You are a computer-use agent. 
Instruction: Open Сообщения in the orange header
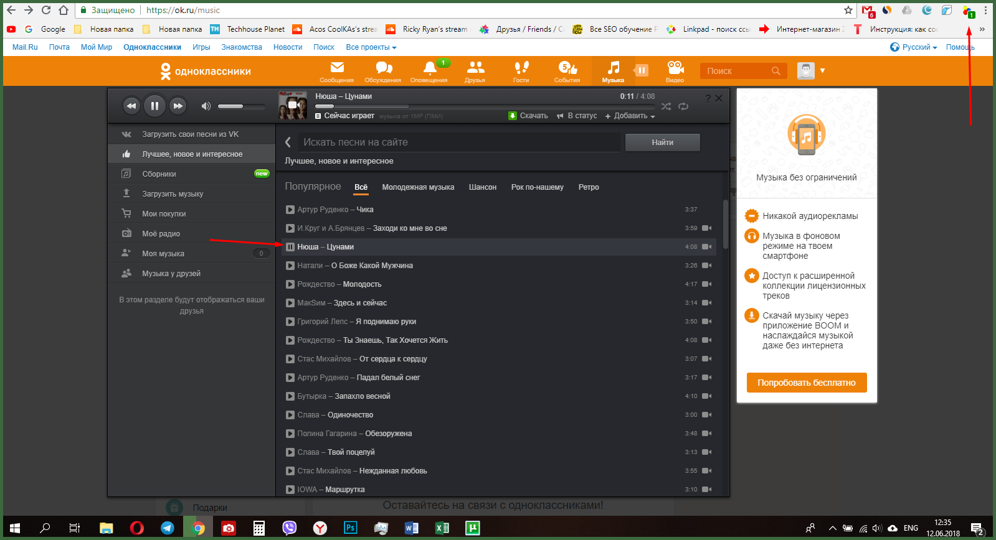[336, 72]
